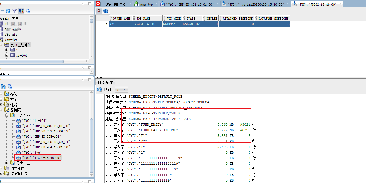Refresh the Connections panel
The height and width of the screenshot is (183, 366).
click(x=8, y=11)
